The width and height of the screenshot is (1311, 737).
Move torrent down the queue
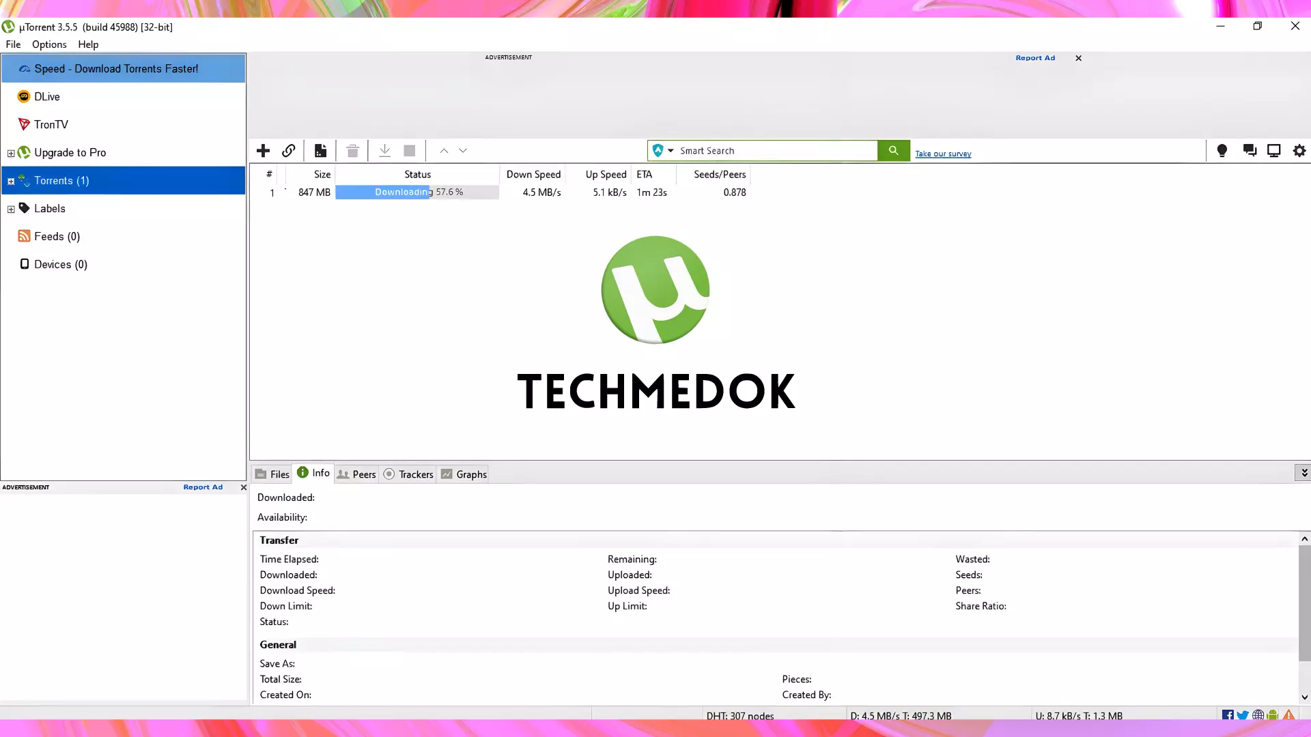tap(463, 151)
